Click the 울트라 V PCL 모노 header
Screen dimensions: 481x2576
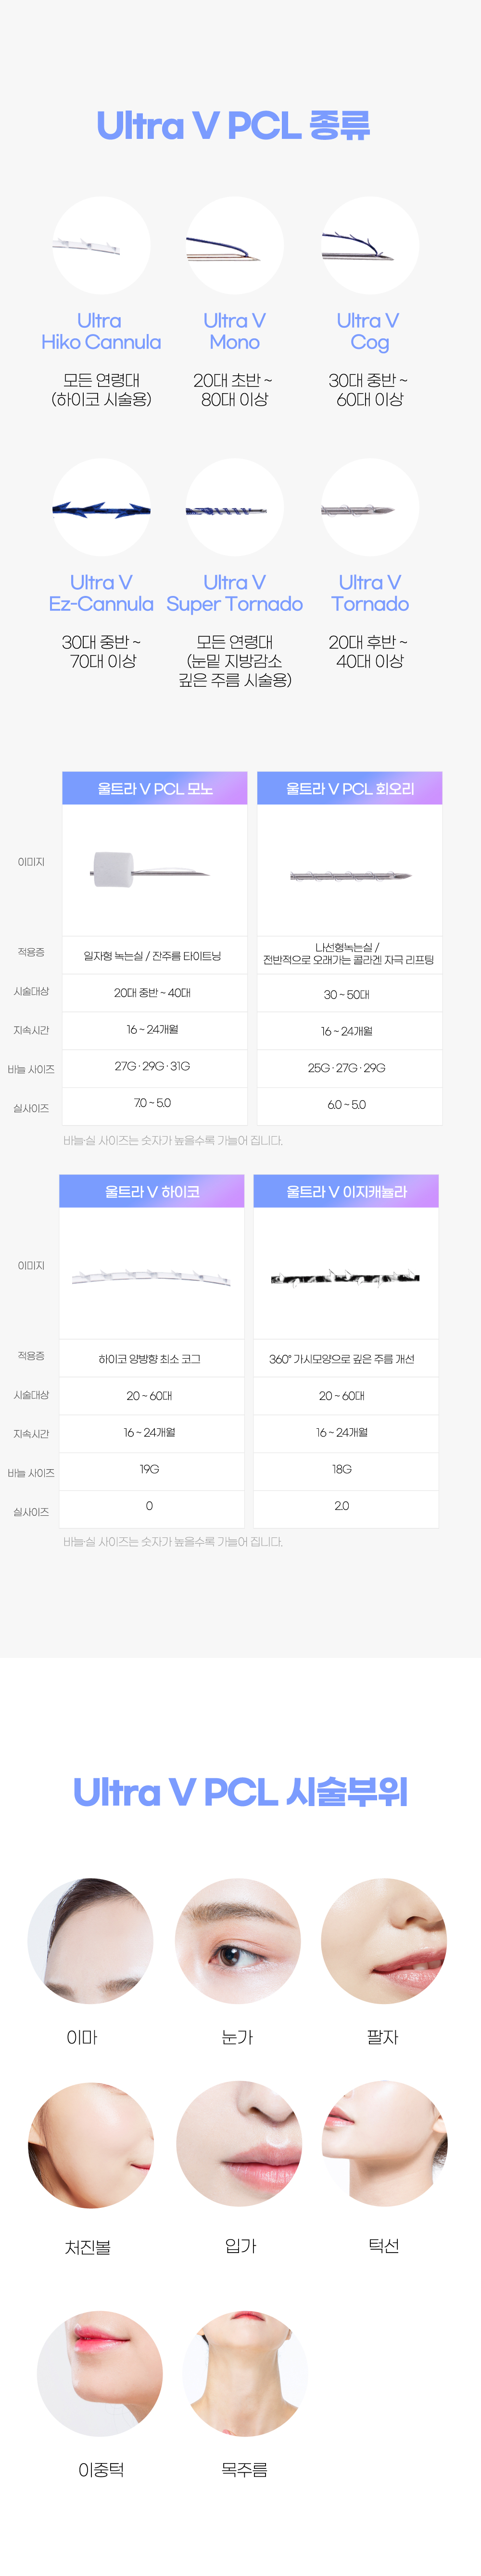pyautogui.click(x=155, y=788)
